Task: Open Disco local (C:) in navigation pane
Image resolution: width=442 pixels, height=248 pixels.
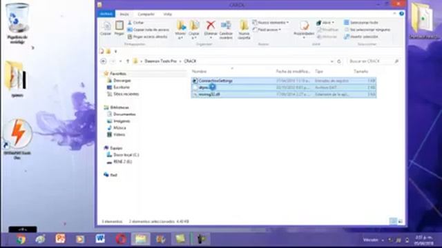Action: tap(126, 154)
